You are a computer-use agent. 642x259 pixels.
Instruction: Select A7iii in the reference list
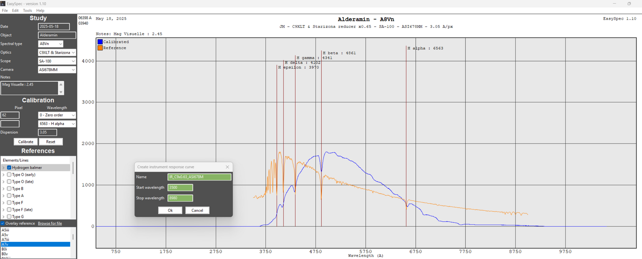click(36, 240)
